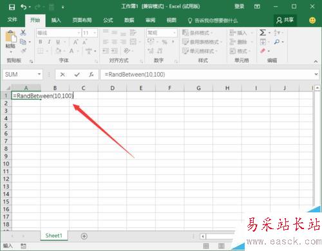Screen dimensions: 322x251
Task: Open the Cell Styles (单元格样式) dropdown
Action: [x=200, y=51]
